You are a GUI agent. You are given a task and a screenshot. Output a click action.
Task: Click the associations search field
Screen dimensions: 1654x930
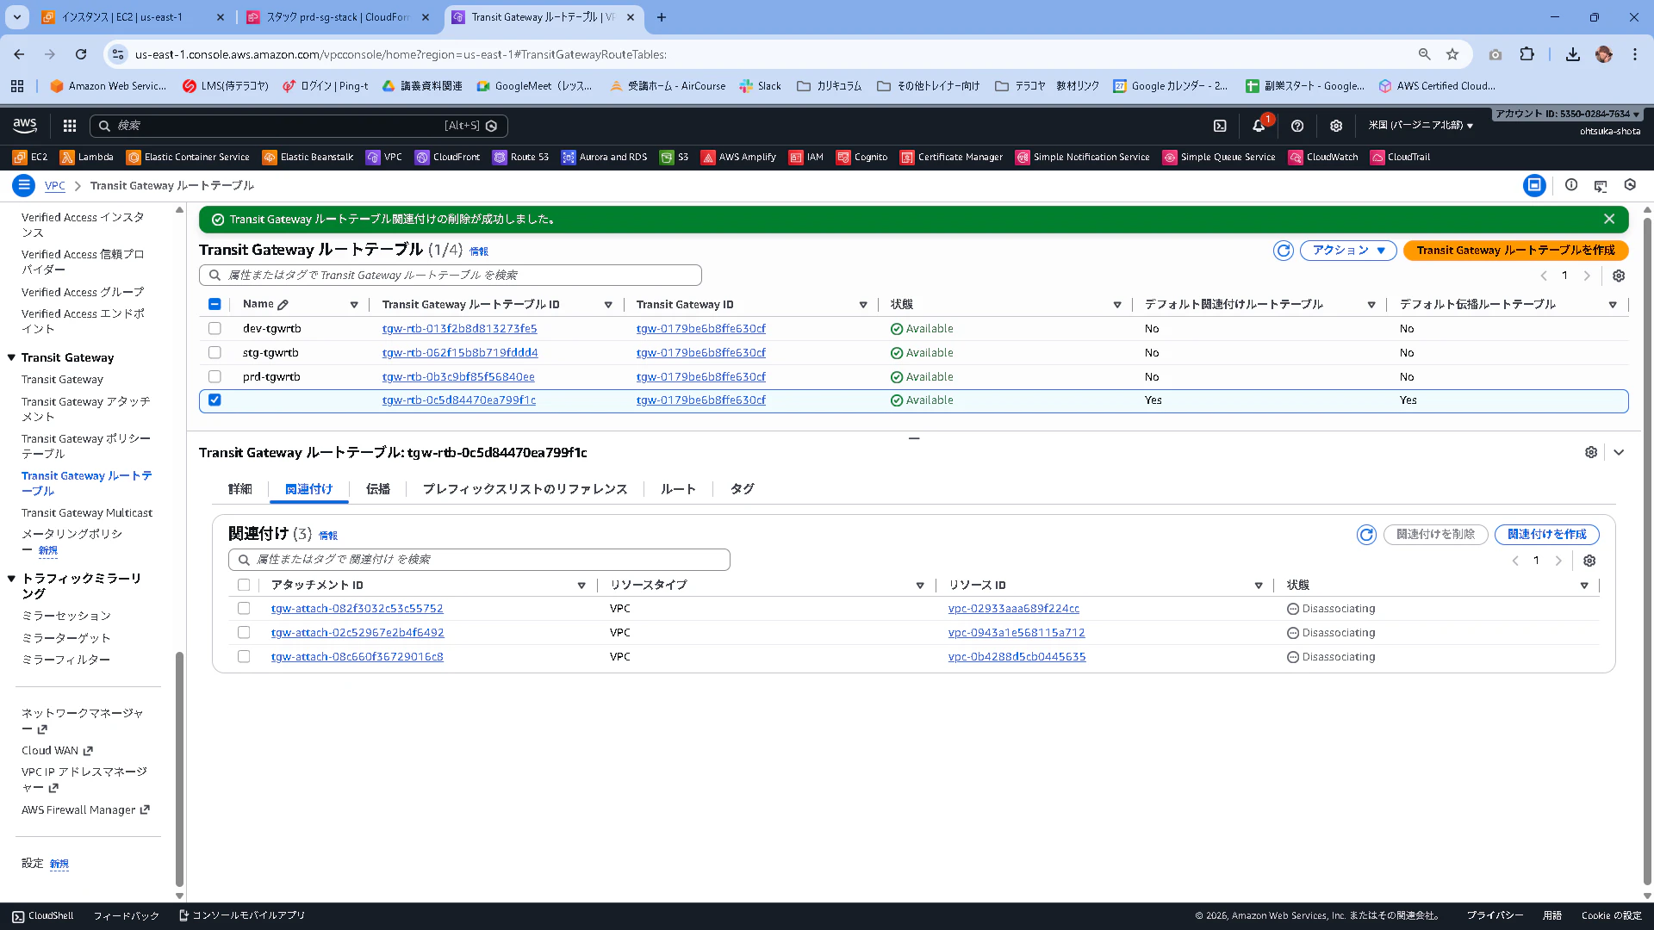[479, 560]
